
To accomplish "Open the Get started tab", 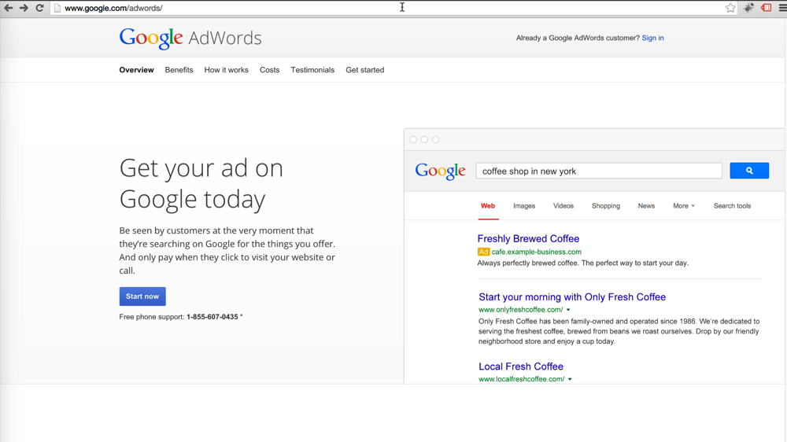I will coord(365,70).
